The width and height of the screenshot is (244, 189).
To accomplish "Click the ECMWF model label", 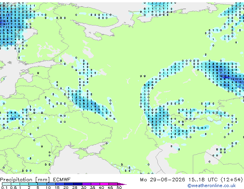I will click(62, 180).
